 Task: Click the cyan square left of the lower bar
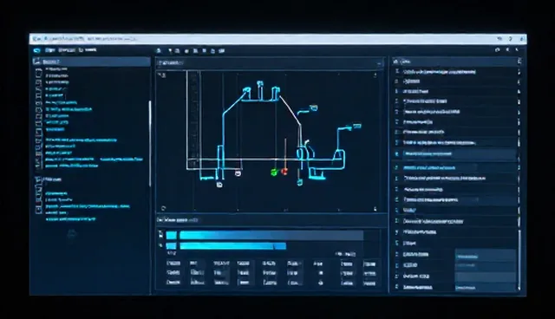click(x=172, y=246)
